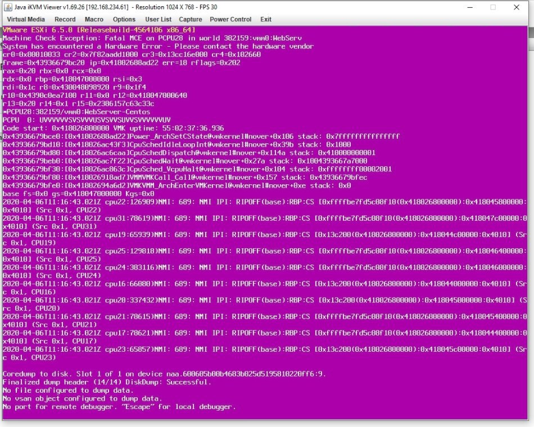The image size is (534, 427).
Task: Click the Machine Check Exception line
Action: (x=152, y=38)
